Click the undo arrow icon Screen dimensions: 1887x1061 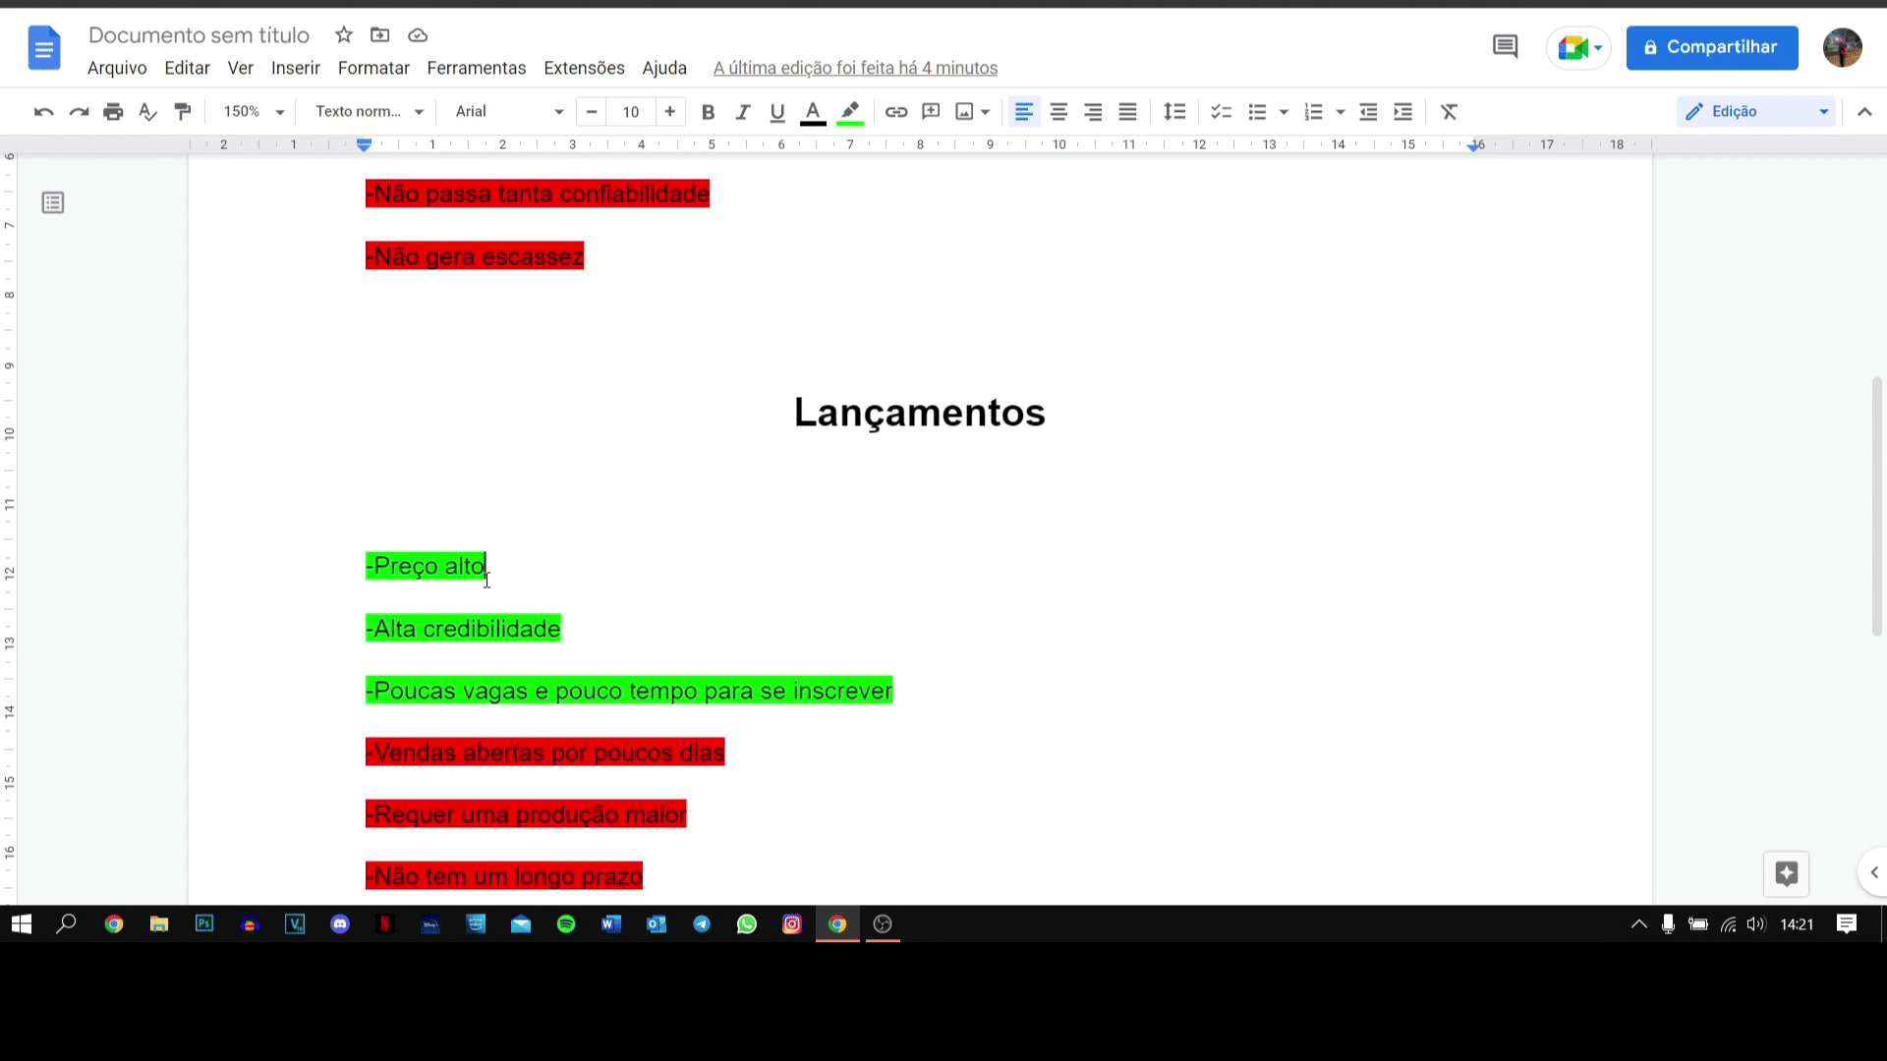(43, 112)
